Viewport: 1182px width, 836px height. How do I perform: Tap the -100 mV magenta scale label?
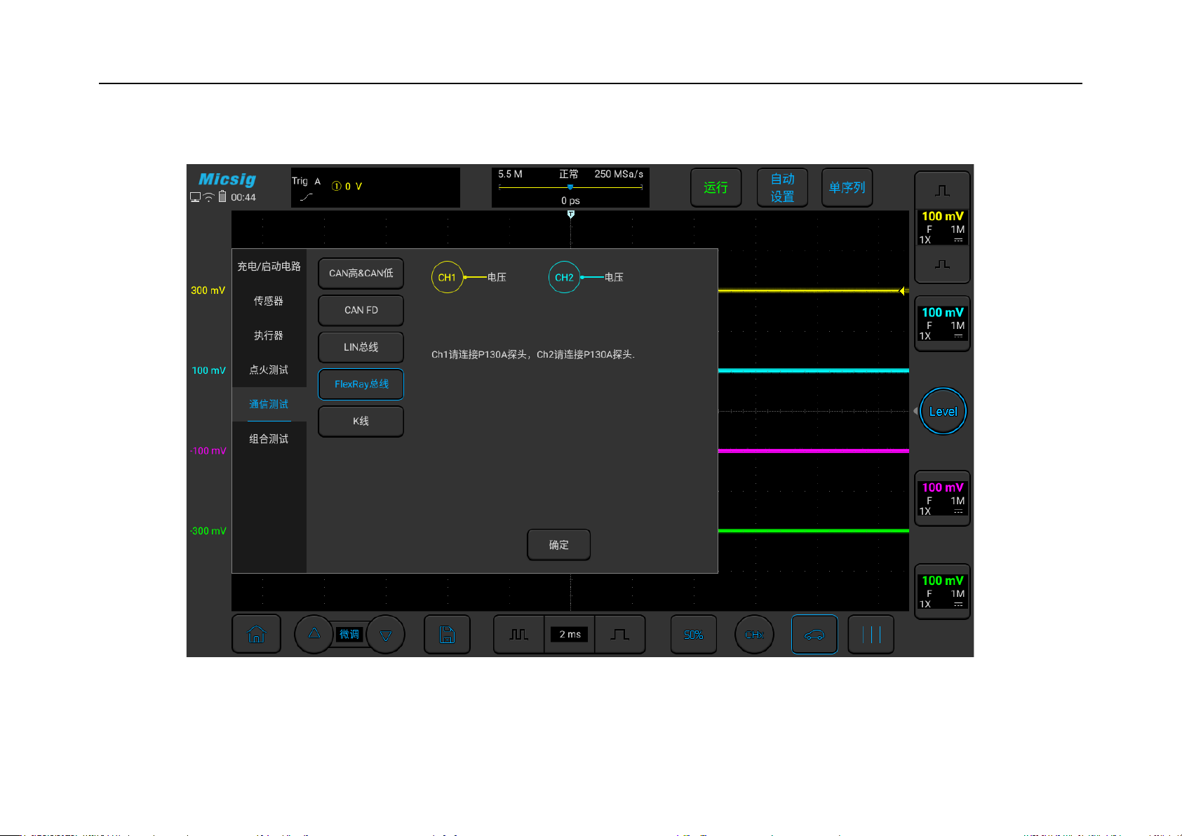(x=208, y=451)
